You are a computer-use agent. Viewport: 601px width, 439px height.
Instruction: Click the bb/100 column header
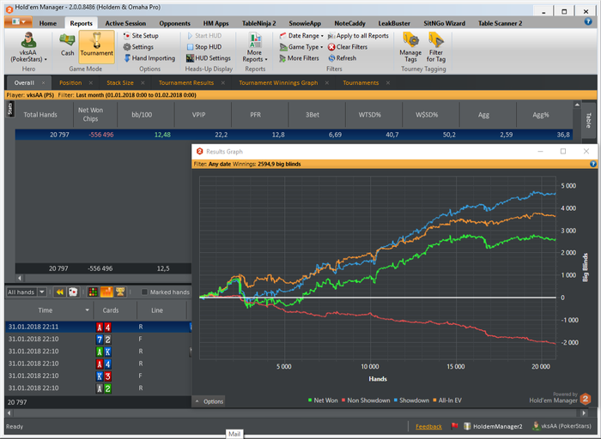pyautogui.click(x=146, y=114)
